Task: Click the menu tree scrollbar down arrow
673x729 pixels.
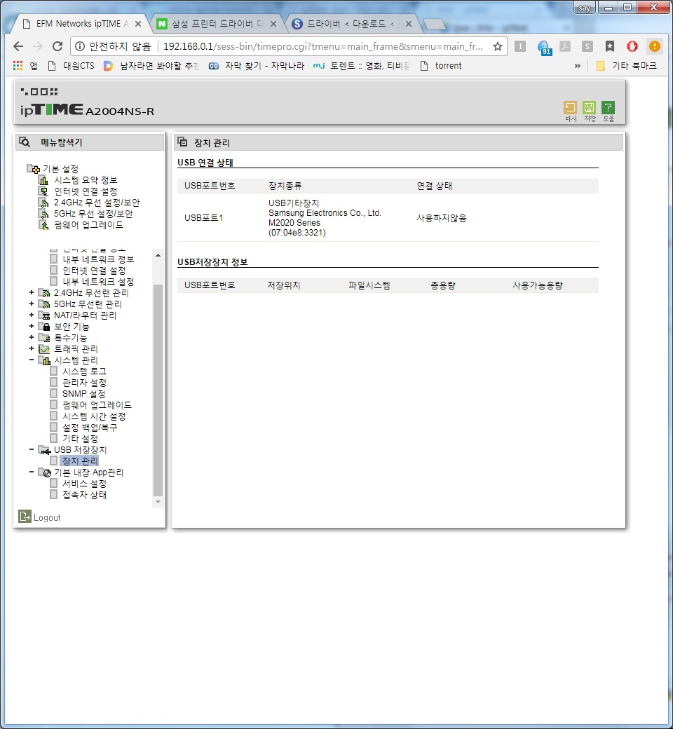Action: [x=158, y=502]
